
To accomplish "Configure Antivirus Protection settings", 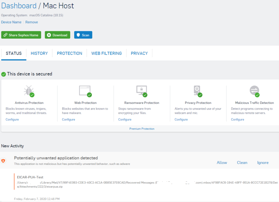I will [12, 119].
